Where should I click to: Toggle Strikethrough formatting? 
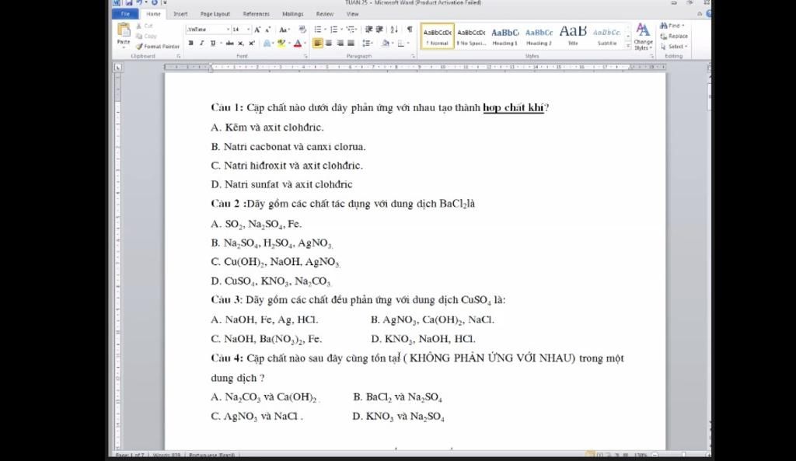coord(229,44)
